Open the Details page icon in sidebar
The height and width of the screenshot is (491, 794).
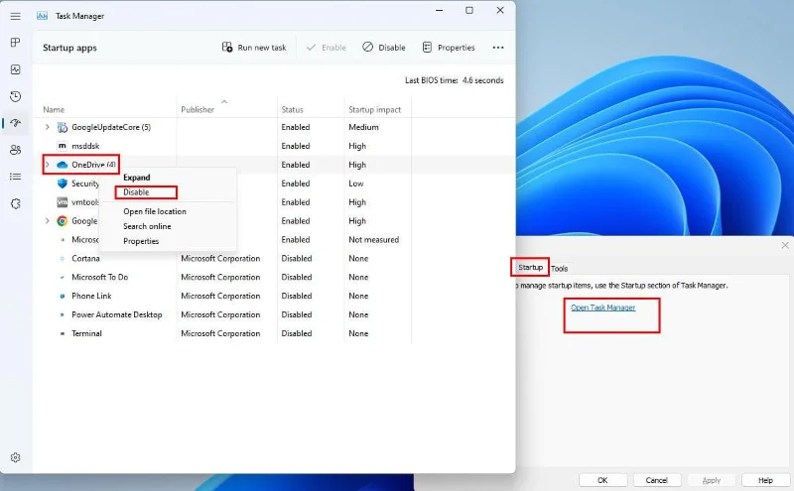(16, 177)
